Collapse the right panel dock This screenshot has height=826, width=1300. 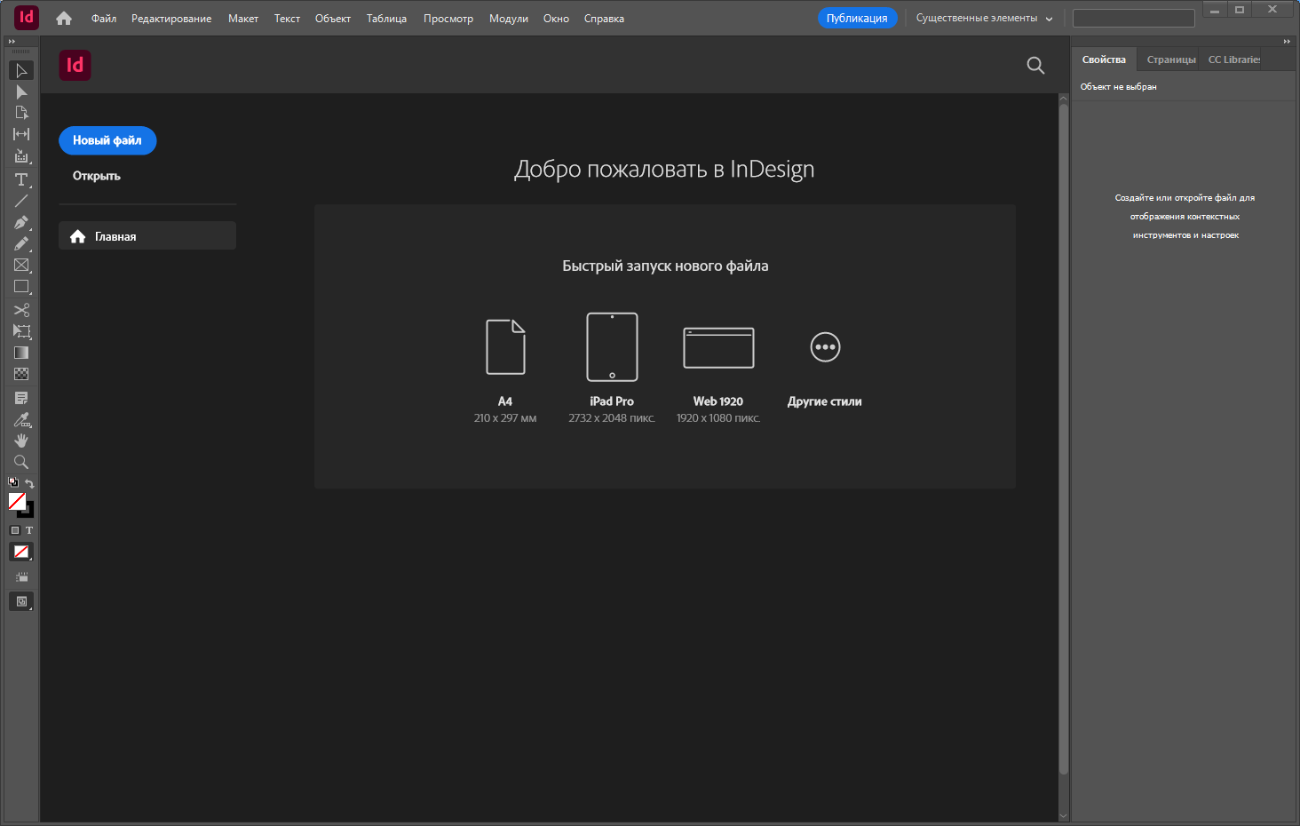[x=1287, y=42]
